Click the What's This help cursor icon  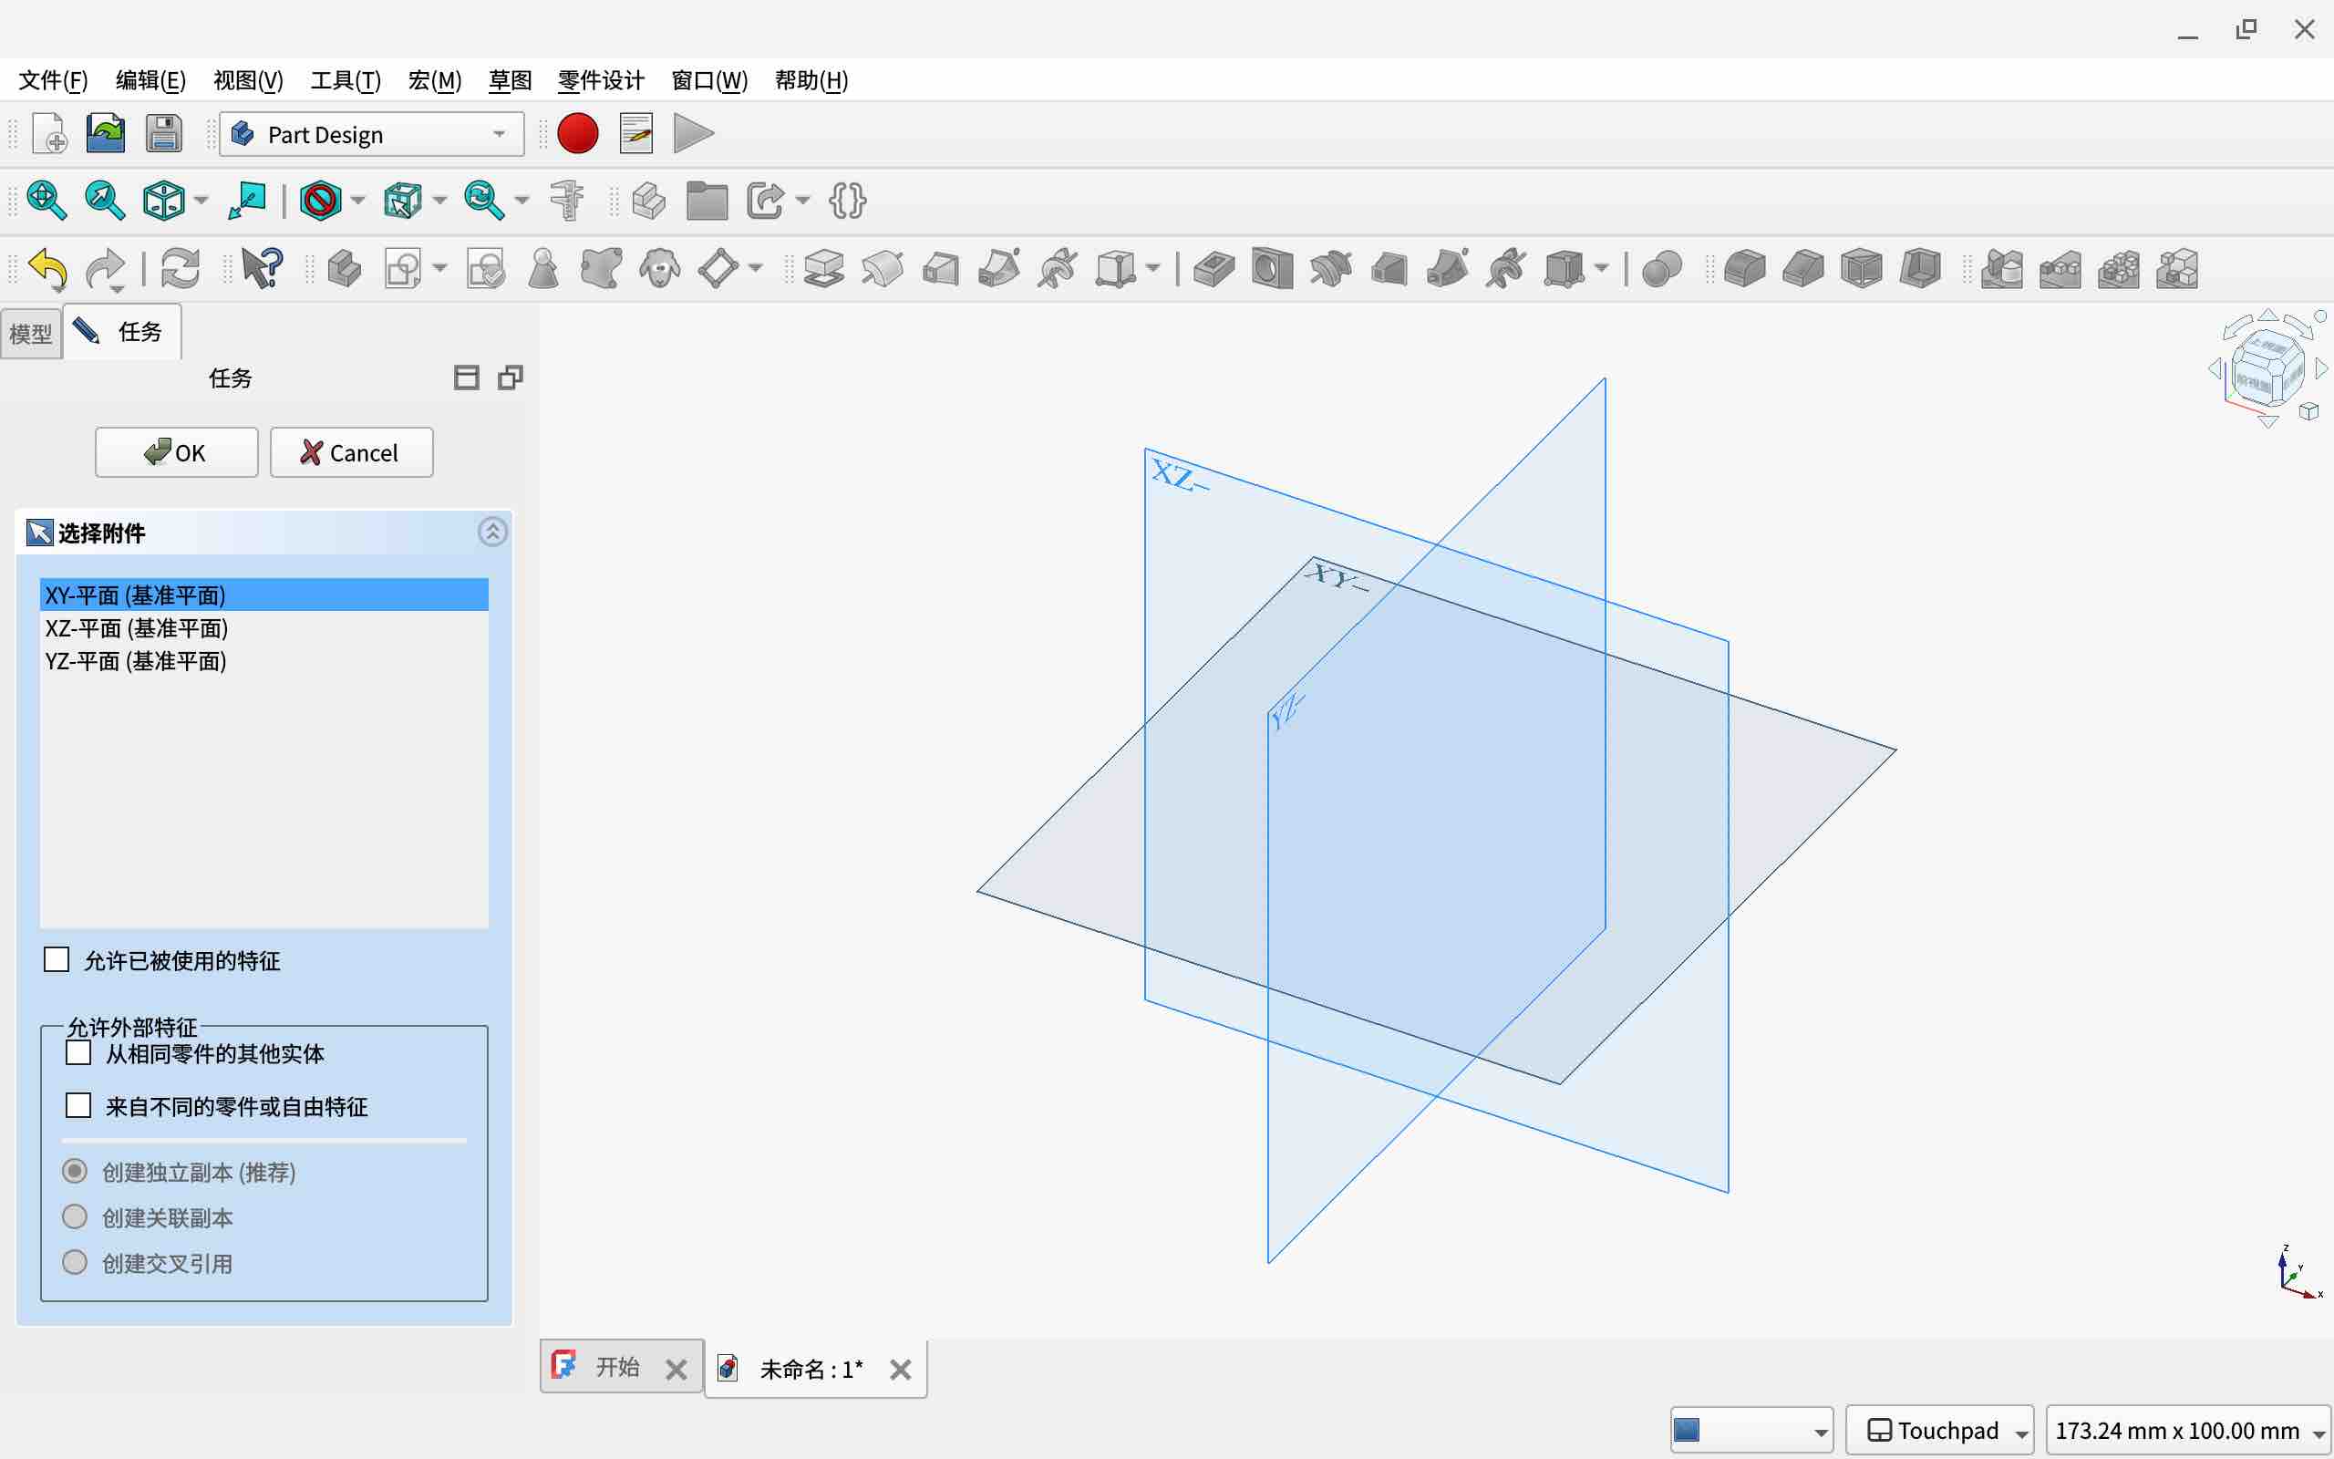click(x=262, y=268)
